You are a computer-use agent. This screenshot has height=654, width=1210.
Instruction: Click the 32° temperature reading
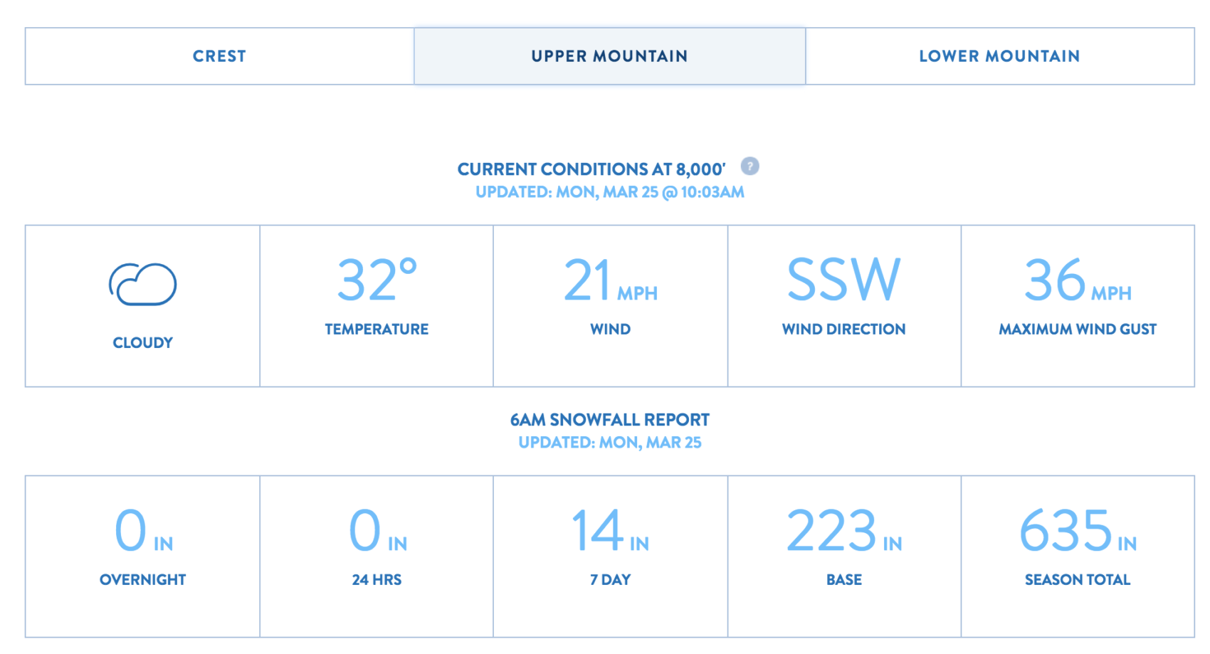(x=377, y=280)
